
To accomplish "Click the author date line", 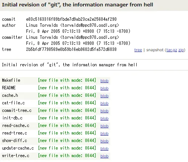I will [78, 31].
